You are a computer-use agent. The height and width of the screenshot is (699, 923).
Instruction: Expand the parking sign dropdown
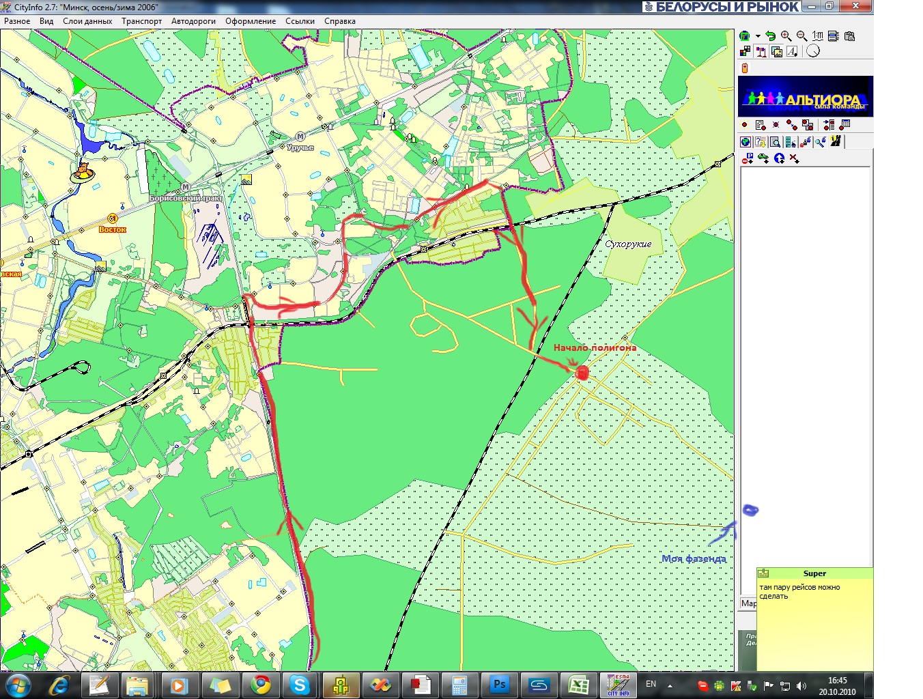pyautogui.click(x=748, y=158)
